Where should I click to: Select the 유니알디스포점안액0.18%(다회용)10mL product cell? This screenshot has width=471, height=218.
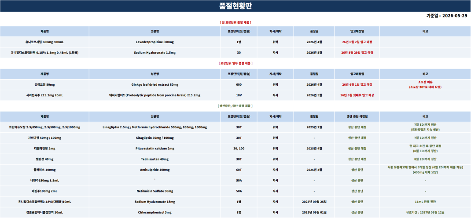pyautogui.click(x=44, y=202)
